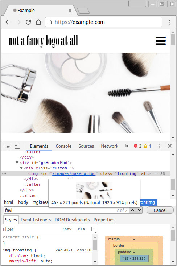Click the browser back arrow
The image size is (177, 266).
pos(8,22)
